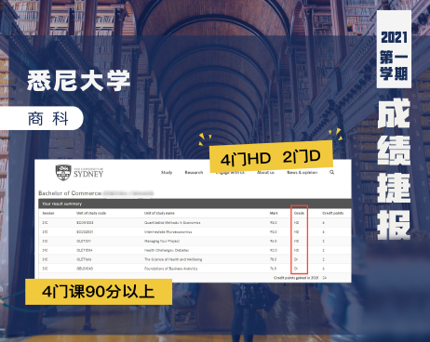430x342 pixels.
Task: Click the mark for Health Challenges: Diabetes
Action: point(274,250)
